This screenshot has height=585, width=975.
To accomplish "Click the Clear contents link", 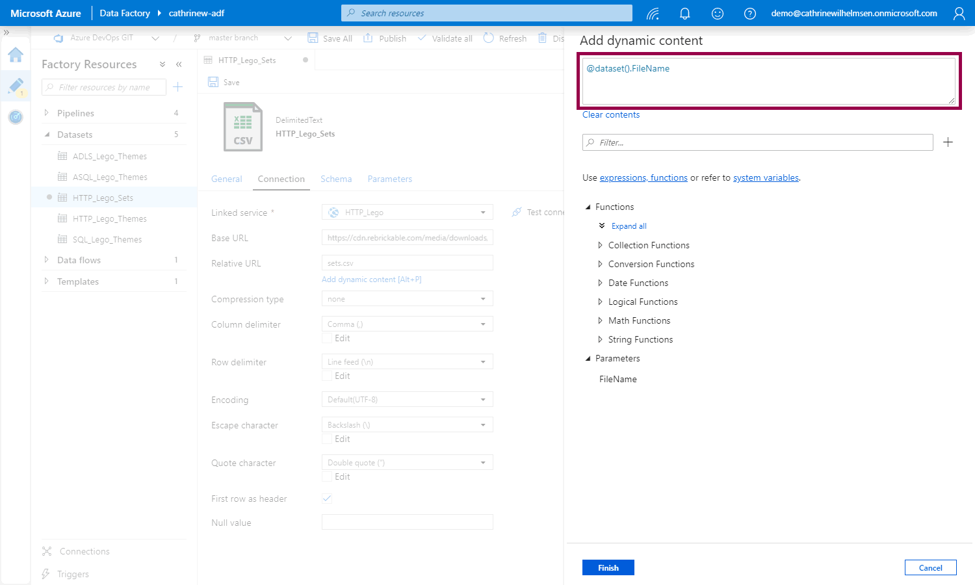I will [x=610, y=115].
